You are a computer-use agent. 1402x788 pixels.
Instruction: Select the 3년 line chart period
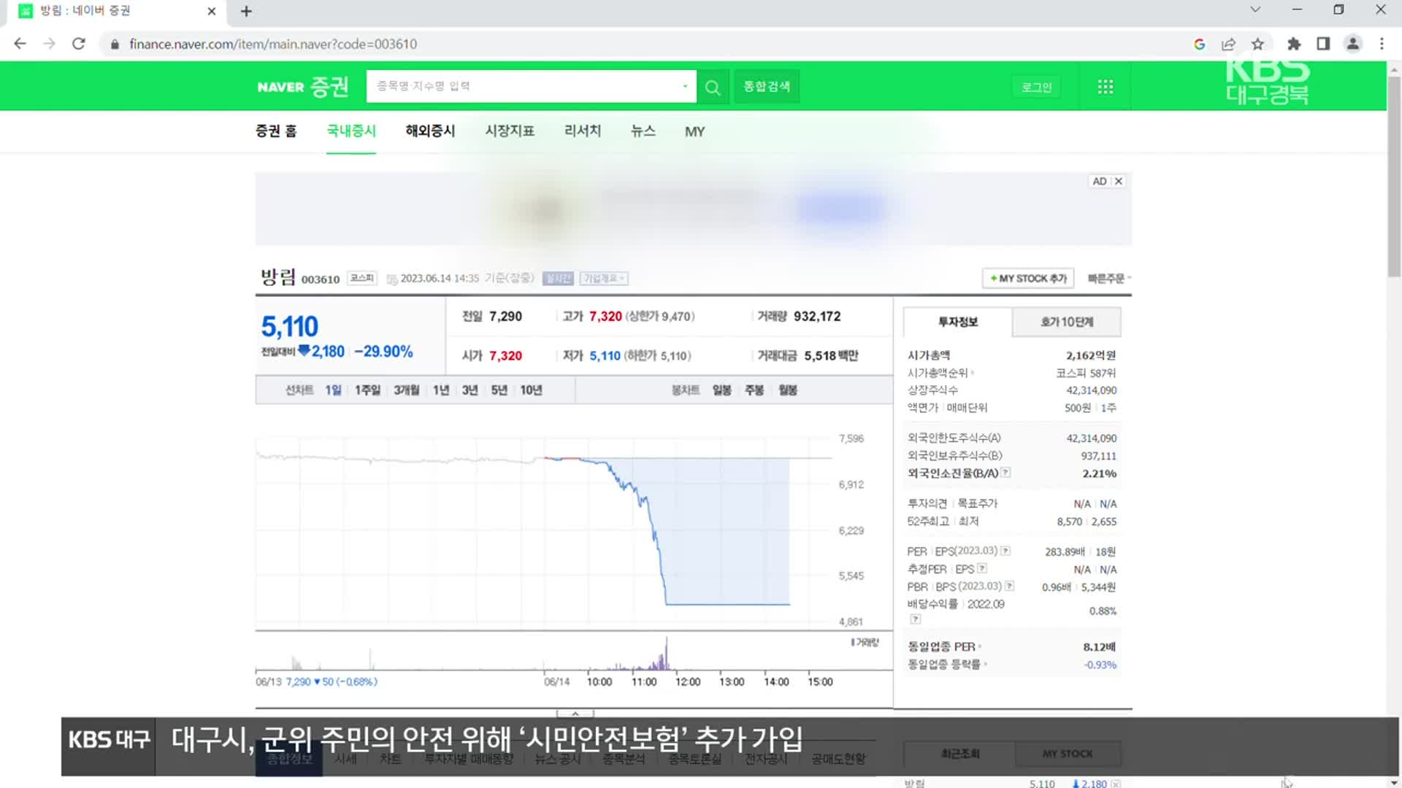pos(470,390)
